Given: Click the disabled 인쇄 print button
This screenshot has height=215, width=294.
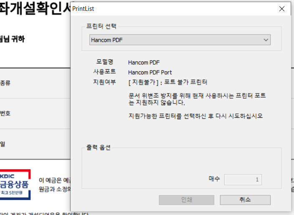Looking at the screenshot, I should 187,200.
